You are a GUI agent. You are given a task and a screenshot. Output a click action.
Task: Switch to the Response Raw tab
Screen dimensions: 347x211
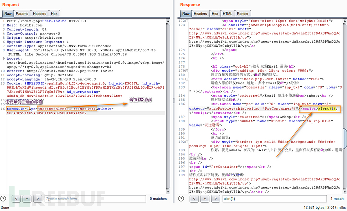pyautogui.click(x=186, y=14)
